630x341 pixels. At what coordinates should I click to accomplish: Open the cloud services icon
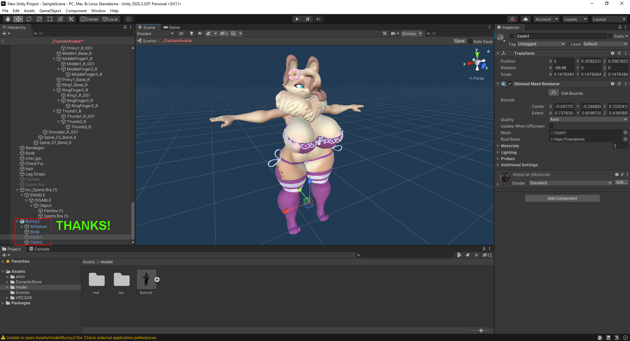pyautogui.click(x=526, y=19)
